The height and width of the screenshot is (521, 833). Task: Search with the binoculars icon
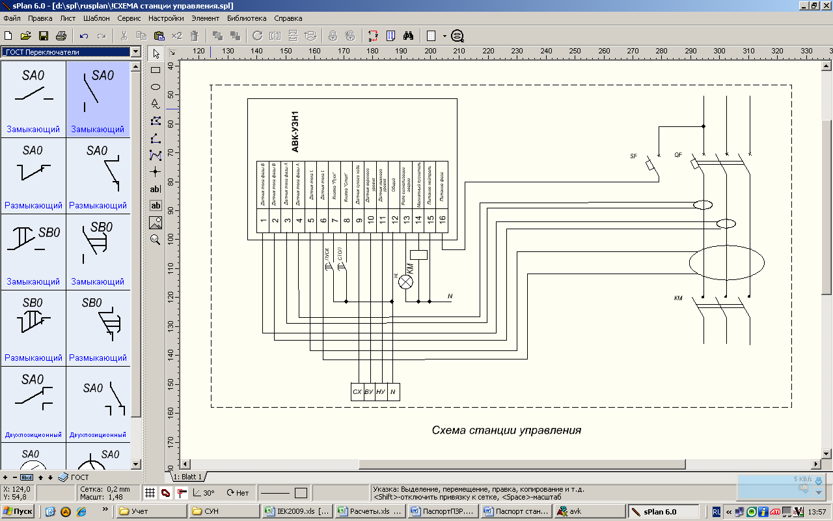[x=409, y=36]
